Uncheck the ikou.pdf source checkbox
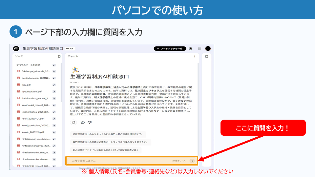This screenshot has height=177, width=315. (54, 85)
